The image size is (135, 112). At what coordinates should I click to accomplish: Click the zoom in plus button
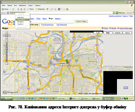coord(7,41)
